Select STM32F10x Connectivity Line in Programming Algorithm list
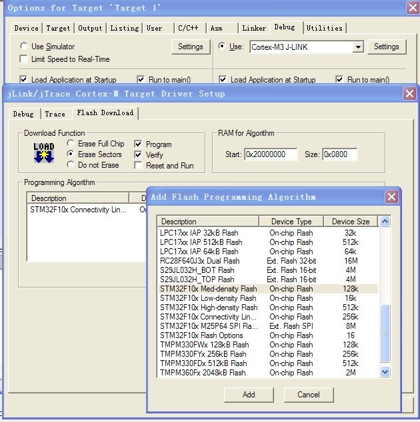The width and height of the screenshot is (420, 422). click(x=87, y=210)
